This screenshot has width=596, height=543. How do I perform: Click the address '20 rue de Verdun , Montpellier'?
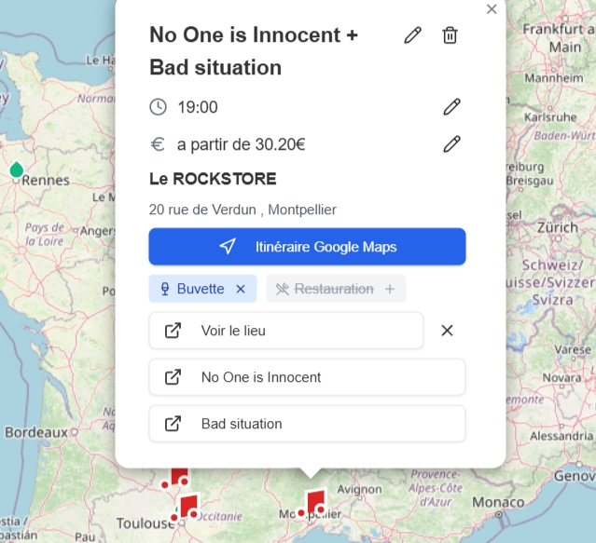pyautogui.click(x=243, y=210)
